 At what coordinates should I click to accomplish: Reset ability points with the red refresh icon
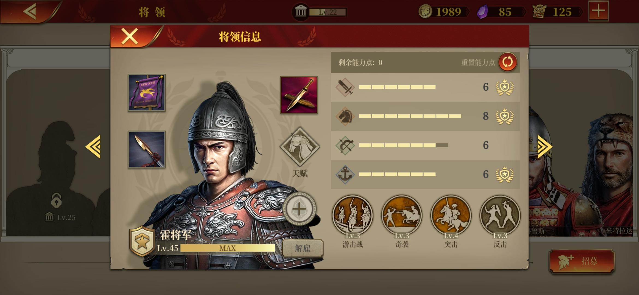[507, 62]
